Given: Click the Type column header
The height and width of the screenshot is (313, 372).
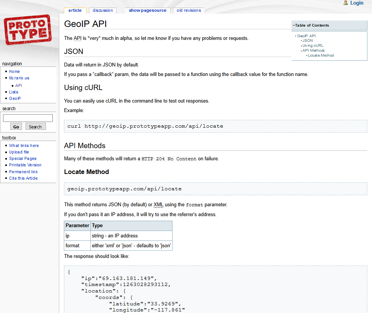Looking at the screenshot, I should [x=131, y=226].
